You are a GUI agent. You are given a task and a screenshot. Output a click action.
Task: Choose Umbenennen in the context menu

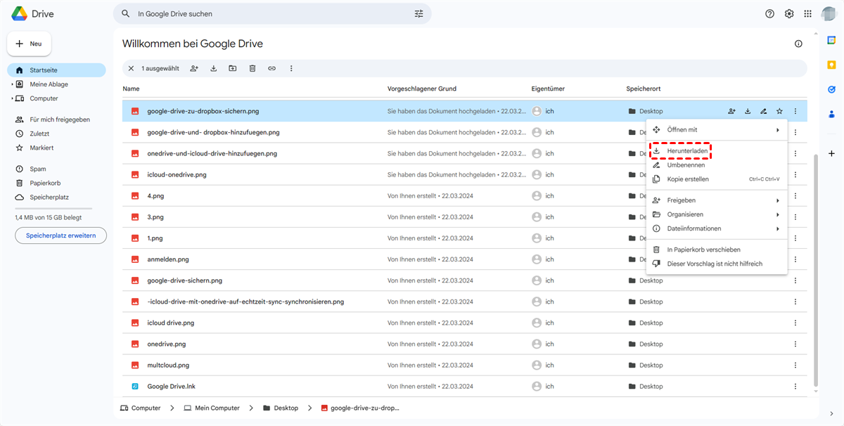(686, 165)
